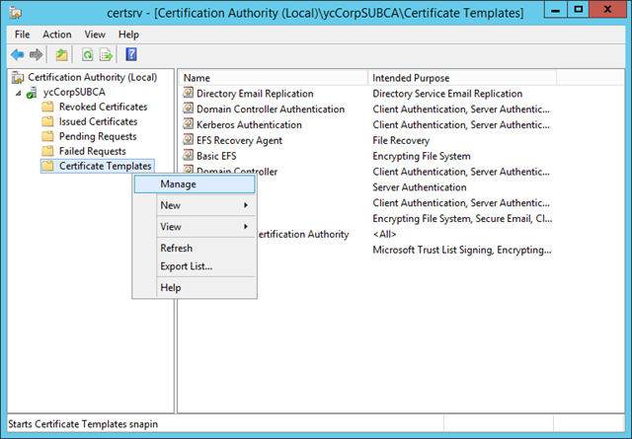Click the Certification Authority (Local) root icon
Screen dimensions: 632x439
[18, 77]
